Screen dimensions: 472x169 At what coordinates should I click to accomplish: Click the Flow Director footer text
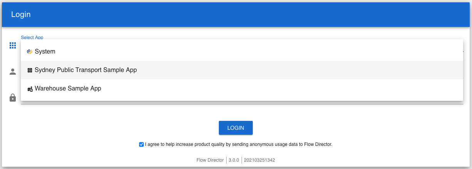[210, 160]
